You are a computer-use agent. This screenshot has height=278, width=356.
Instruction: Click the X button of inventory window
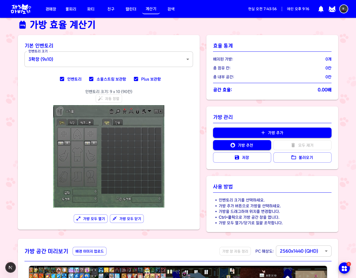[x=160, y=111]
